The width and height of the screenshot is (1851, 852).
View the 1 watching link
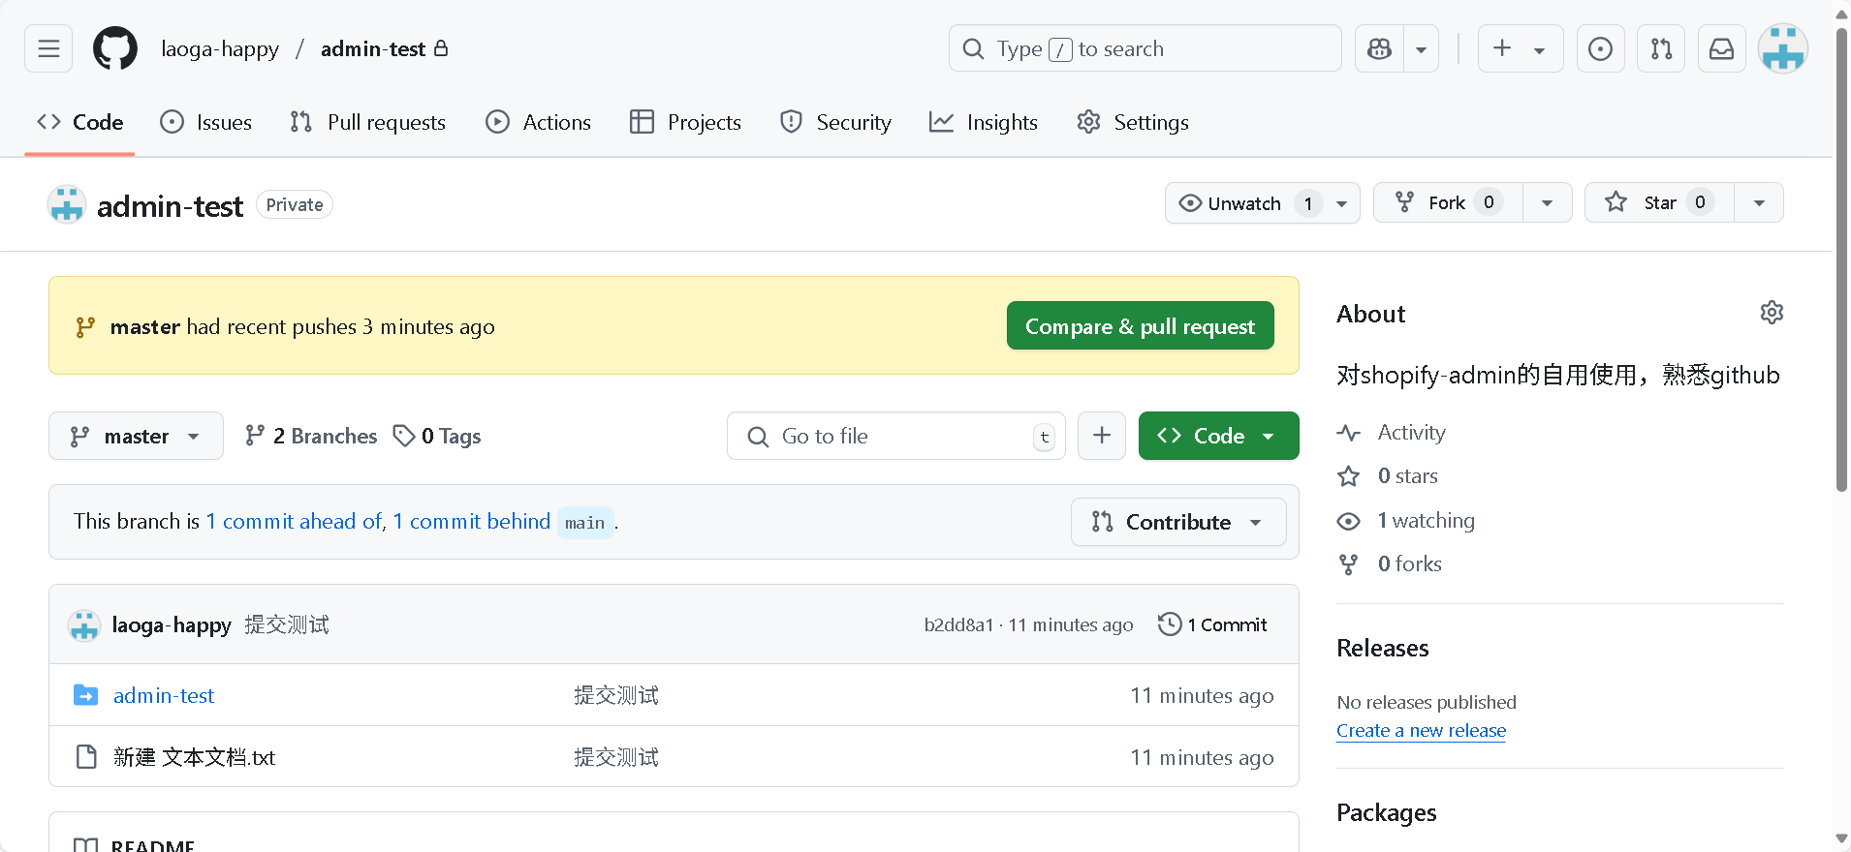(x=1406, y=521)
